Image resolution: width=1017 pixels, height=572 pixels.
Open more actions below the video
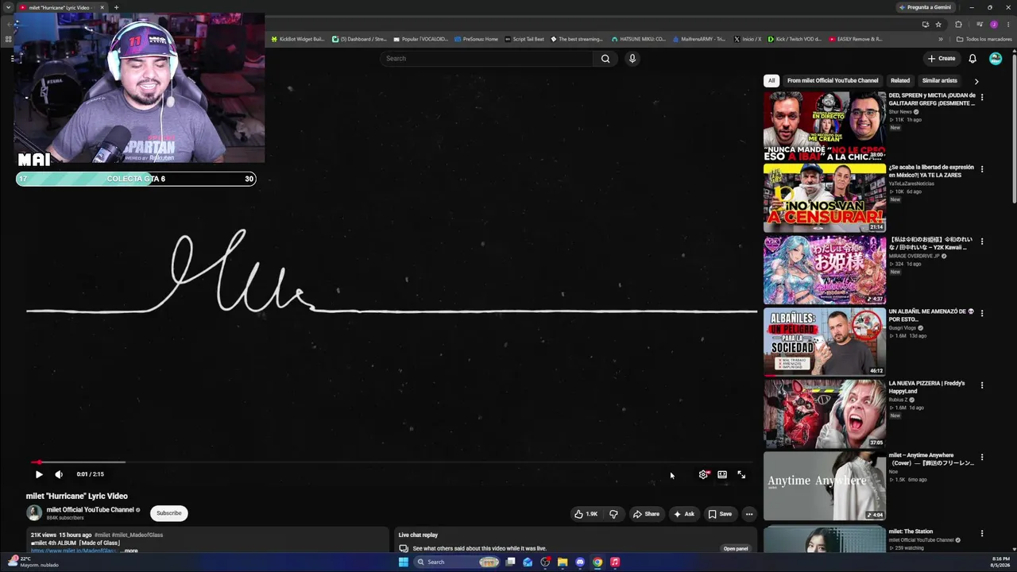tap(748, 514)
